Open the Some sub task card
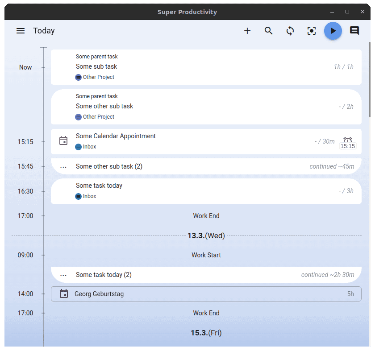375x351 pixels. (206, 67)
